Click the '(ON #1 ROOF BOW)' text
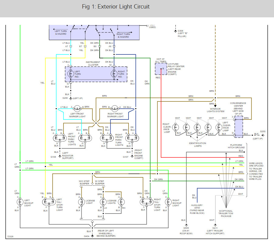The width and height of the screenshot is (274, 247). point(186,232)
